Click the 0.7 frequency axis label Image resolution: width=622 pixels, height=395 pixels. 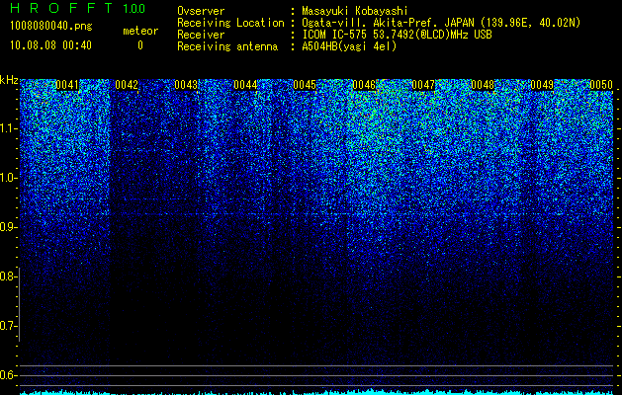pos(8,326)
